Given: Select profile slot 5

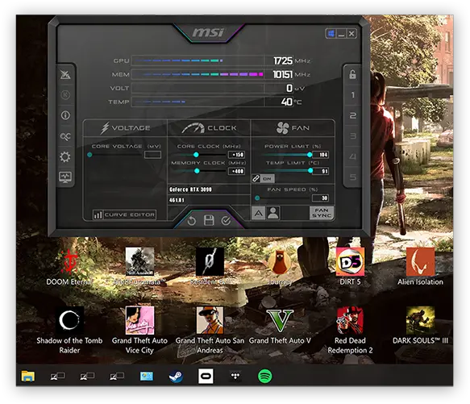Looking at the screenshot, I should (x=352, y=177).
